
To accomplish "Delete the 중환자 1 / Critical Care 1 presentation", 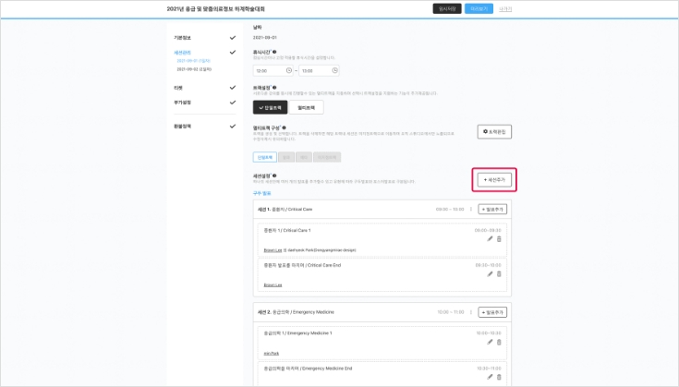I will [500, 239].
